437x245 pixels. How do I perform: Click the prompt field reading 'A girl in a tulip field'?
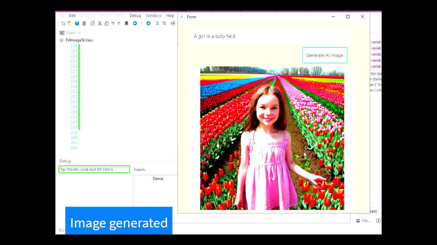click(270, 36)
